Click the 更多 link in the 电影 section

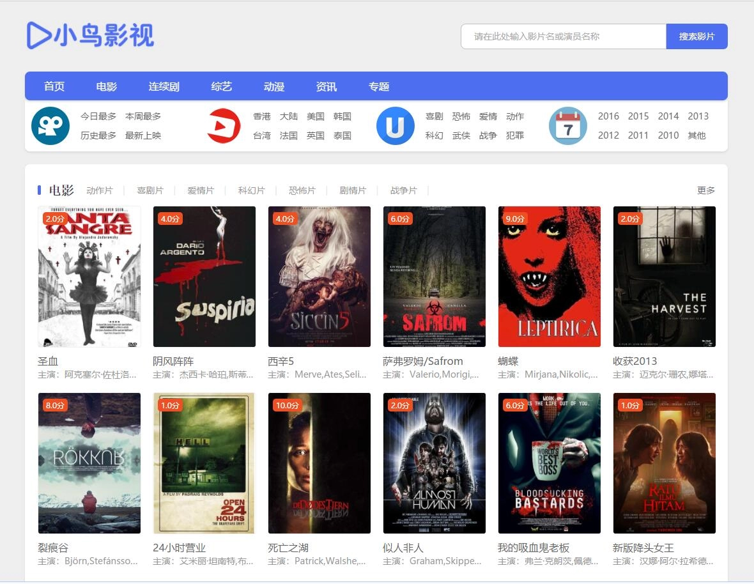pyautogui.click(x=705, y=190)
